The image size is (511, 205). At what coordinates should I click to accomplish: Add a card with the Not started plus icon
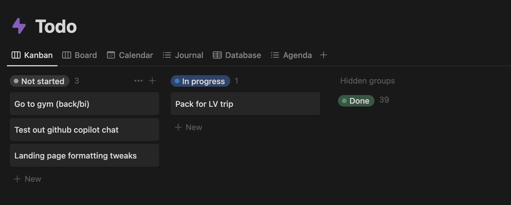(152, 81)
